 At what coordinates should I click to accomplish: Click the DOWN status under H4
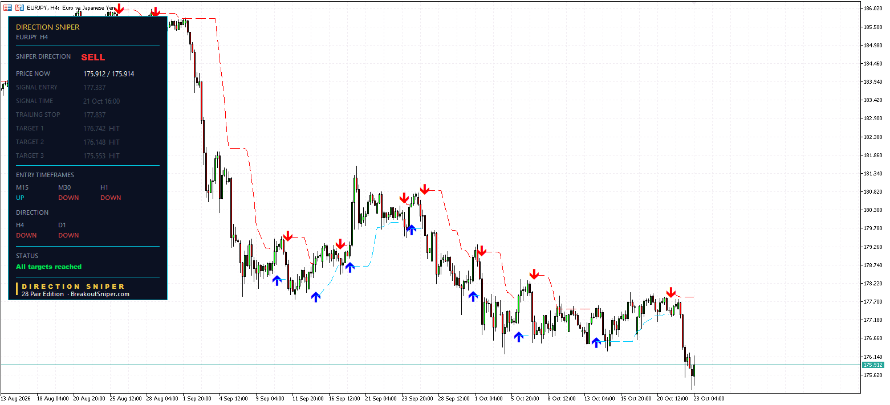26,235
